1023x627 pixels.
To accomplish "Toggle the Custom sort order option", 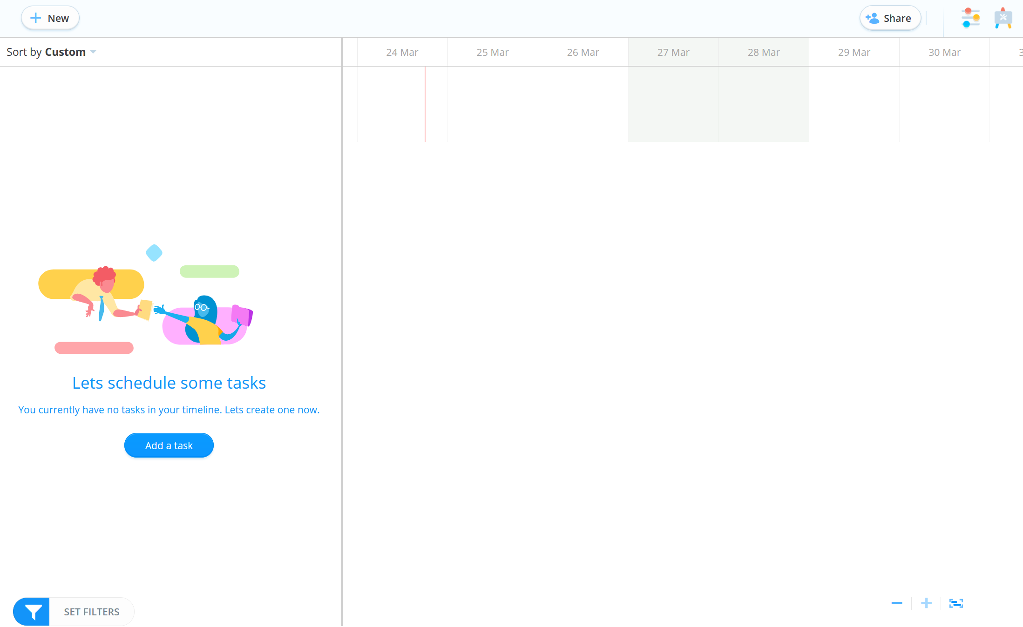I will coord(93,51).
